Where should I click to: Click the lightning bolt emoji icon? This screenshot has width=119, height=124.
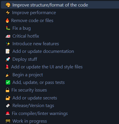click(x=8, y=13)
